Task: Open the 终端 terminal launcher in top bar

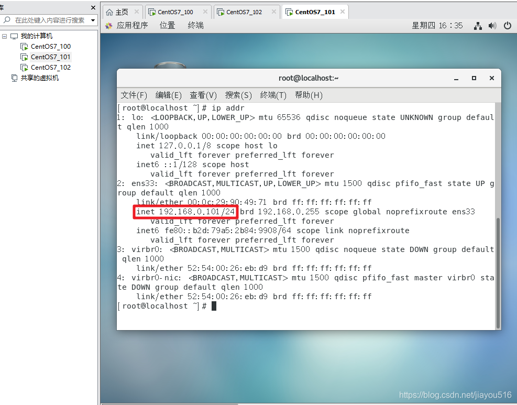Action: tap(195, 25)
